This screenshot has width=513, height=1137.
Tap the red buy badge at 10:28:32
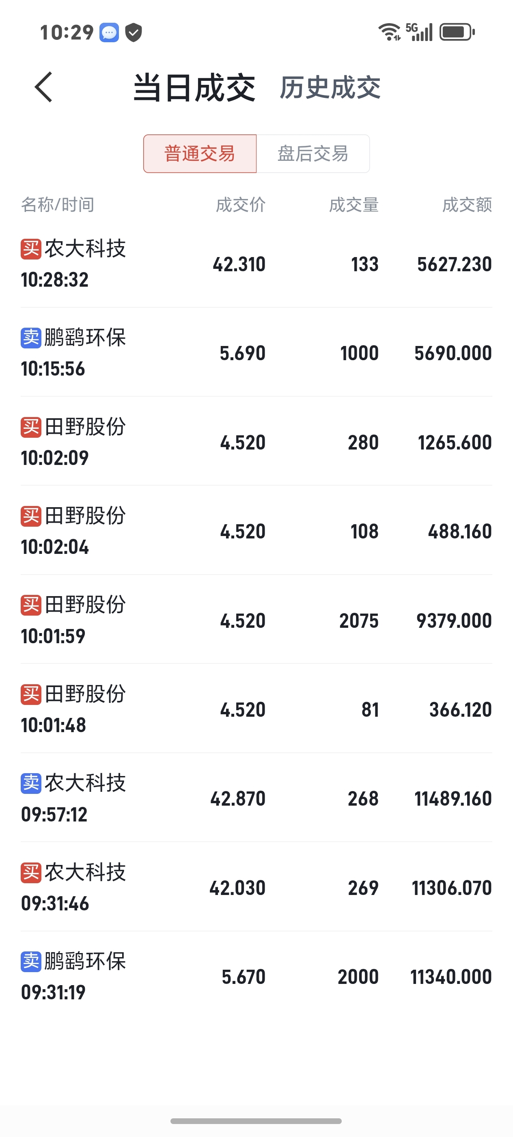point(31,249)
